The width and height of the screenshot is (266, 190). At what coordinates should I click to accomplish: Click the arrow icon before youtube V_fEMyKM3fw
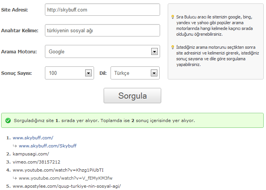tap(15, 178)
